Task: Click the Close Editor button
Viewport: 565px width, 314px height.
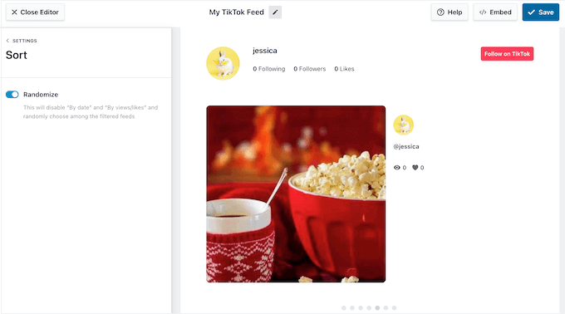Action: pyautogui.click(x=35, y=12)
